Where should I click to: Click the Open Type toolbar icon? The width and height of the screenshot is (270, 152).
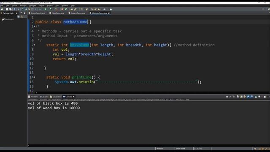click(x=72, y=9)
